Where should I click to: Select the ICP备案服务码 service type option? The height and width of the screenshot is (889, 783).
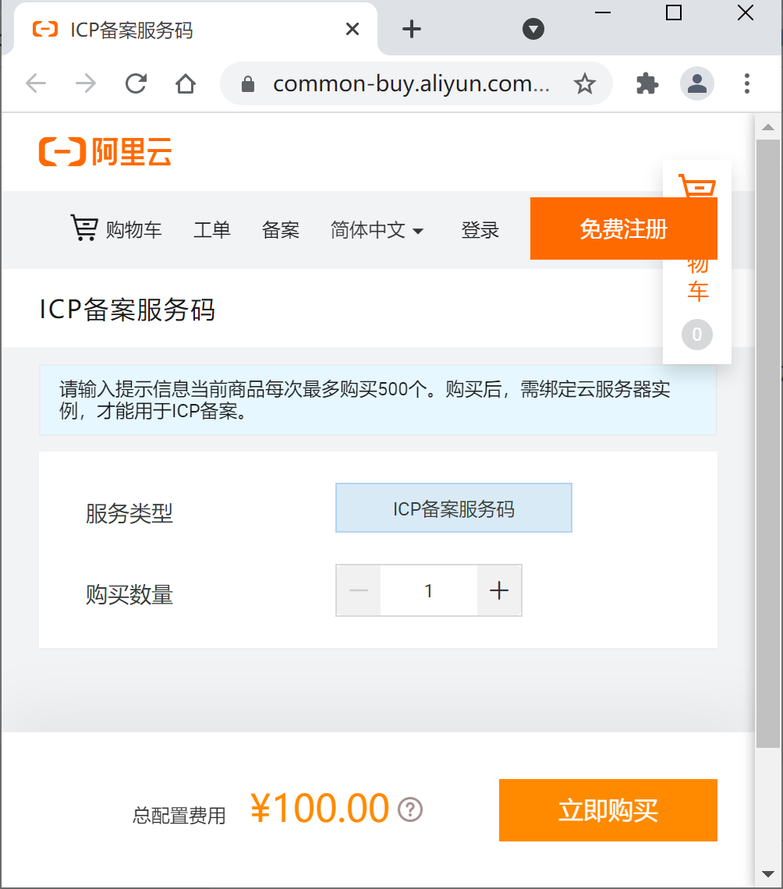pyautogui.click(x=454, y=508)
